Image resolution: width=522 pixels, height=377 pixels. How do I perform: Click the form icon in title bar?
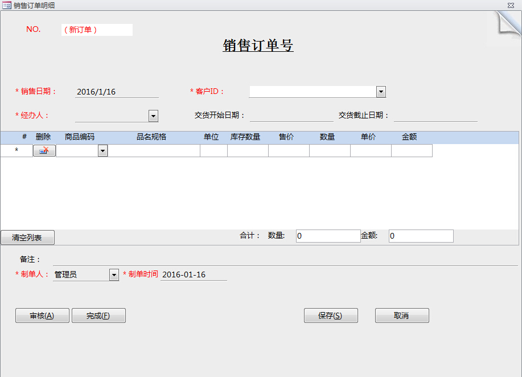tap(6, 5)
